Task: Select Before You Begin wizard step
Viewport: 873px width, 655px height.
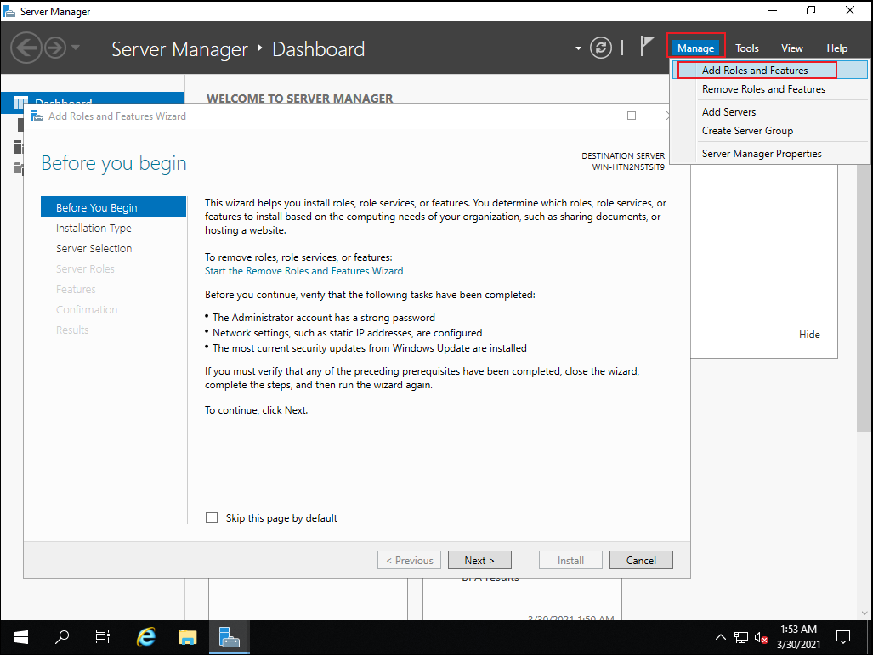Action: tap(114, 207)
